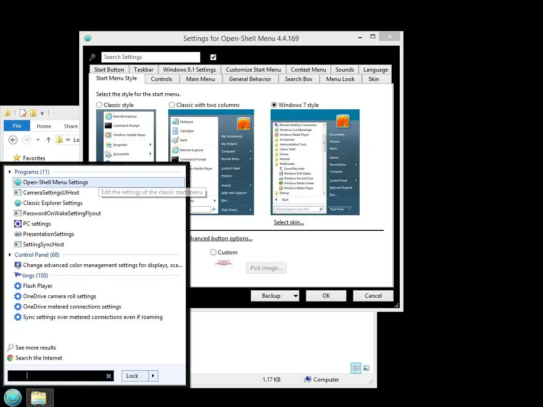
Task: Open the Menu Look tab
Action: point(340,79)
